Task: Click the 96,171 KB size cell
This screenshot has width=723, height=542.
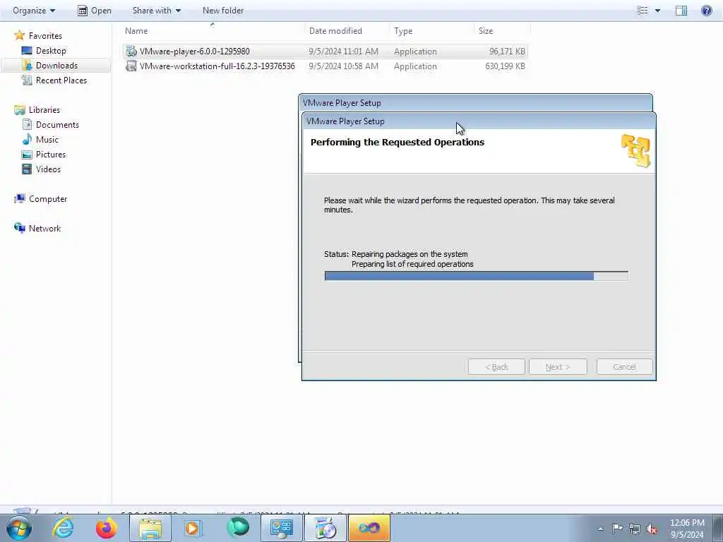Action: pos(507,51)
